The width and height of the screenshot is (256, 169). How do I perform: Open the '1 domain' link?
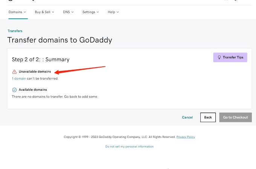(x=19, y=78)
